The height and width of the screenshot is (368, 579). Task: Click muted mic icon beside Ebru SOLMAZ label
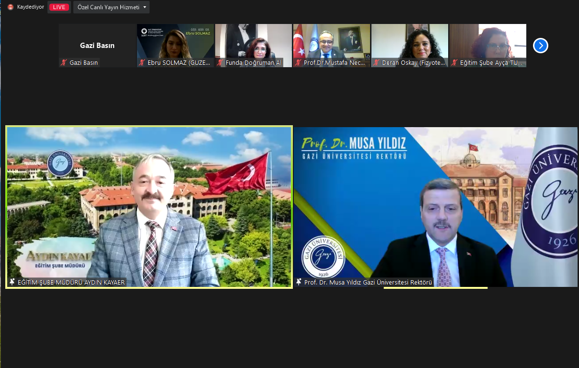[x=142, y=62]
